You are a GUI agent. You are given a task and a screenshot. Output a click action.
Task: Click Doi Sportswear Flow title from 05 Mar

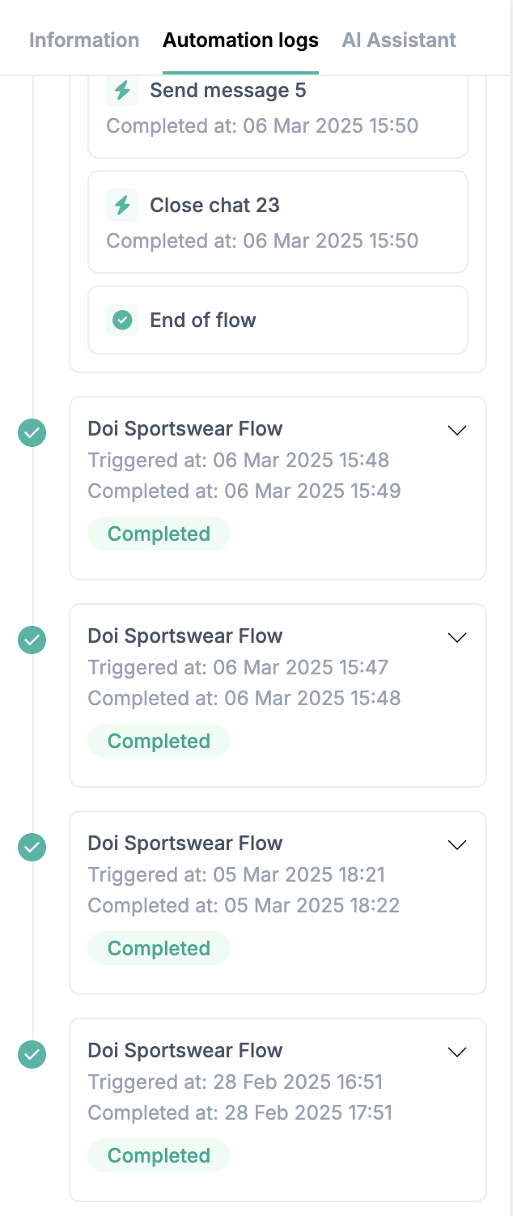(185, 844)
